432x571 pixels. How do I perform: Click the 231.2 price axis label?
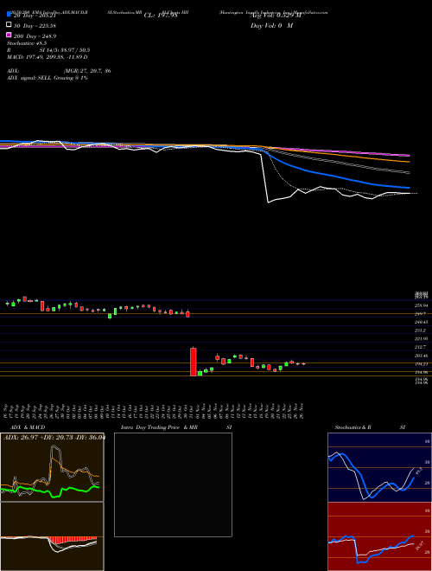pyautogui.click(x=422, y=330)
